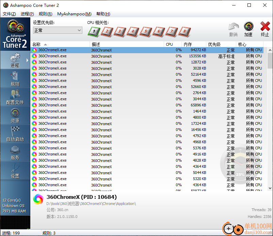The width and height of the screenshot is (273, 236).
Task: Select the process using 3028 KB
Action: pyautogui.click(x=147, y=68)
